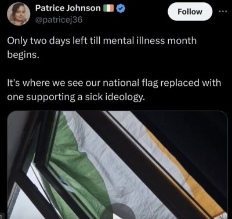The height and width of the screenshot is (219, 232).
Task: Select the 'Only two days left' tweet line
Action: coord(101,41)
